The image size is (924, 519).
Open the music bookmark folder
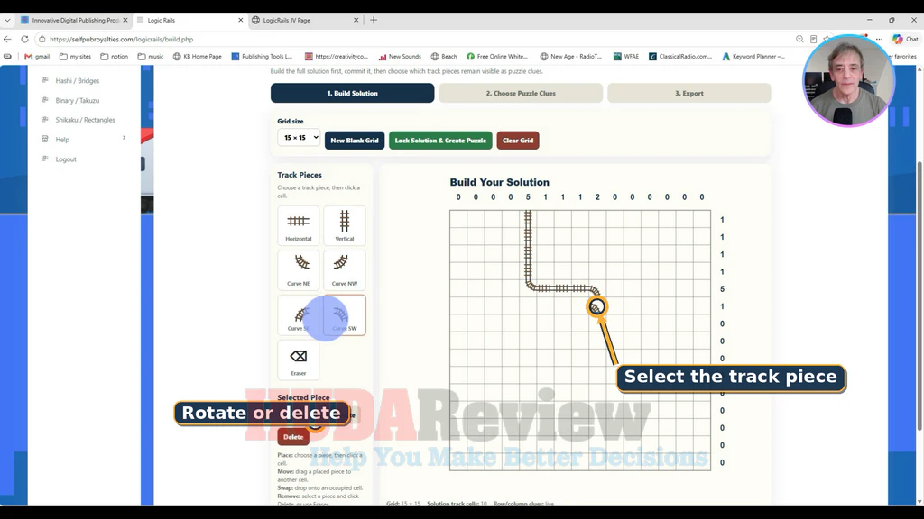coord(151,57)
